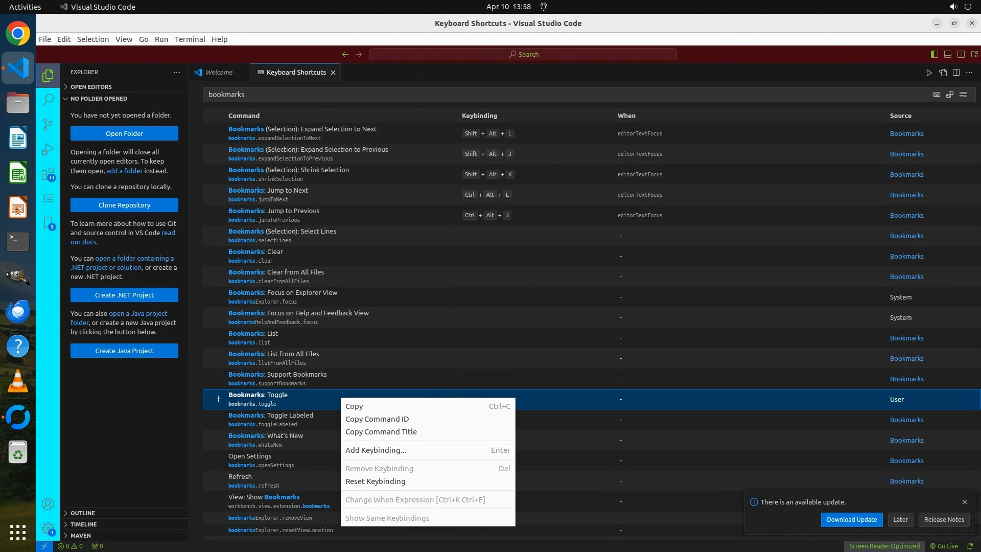Expand the Open Editors section
The image size is (981, 552).
click(91, 87)
